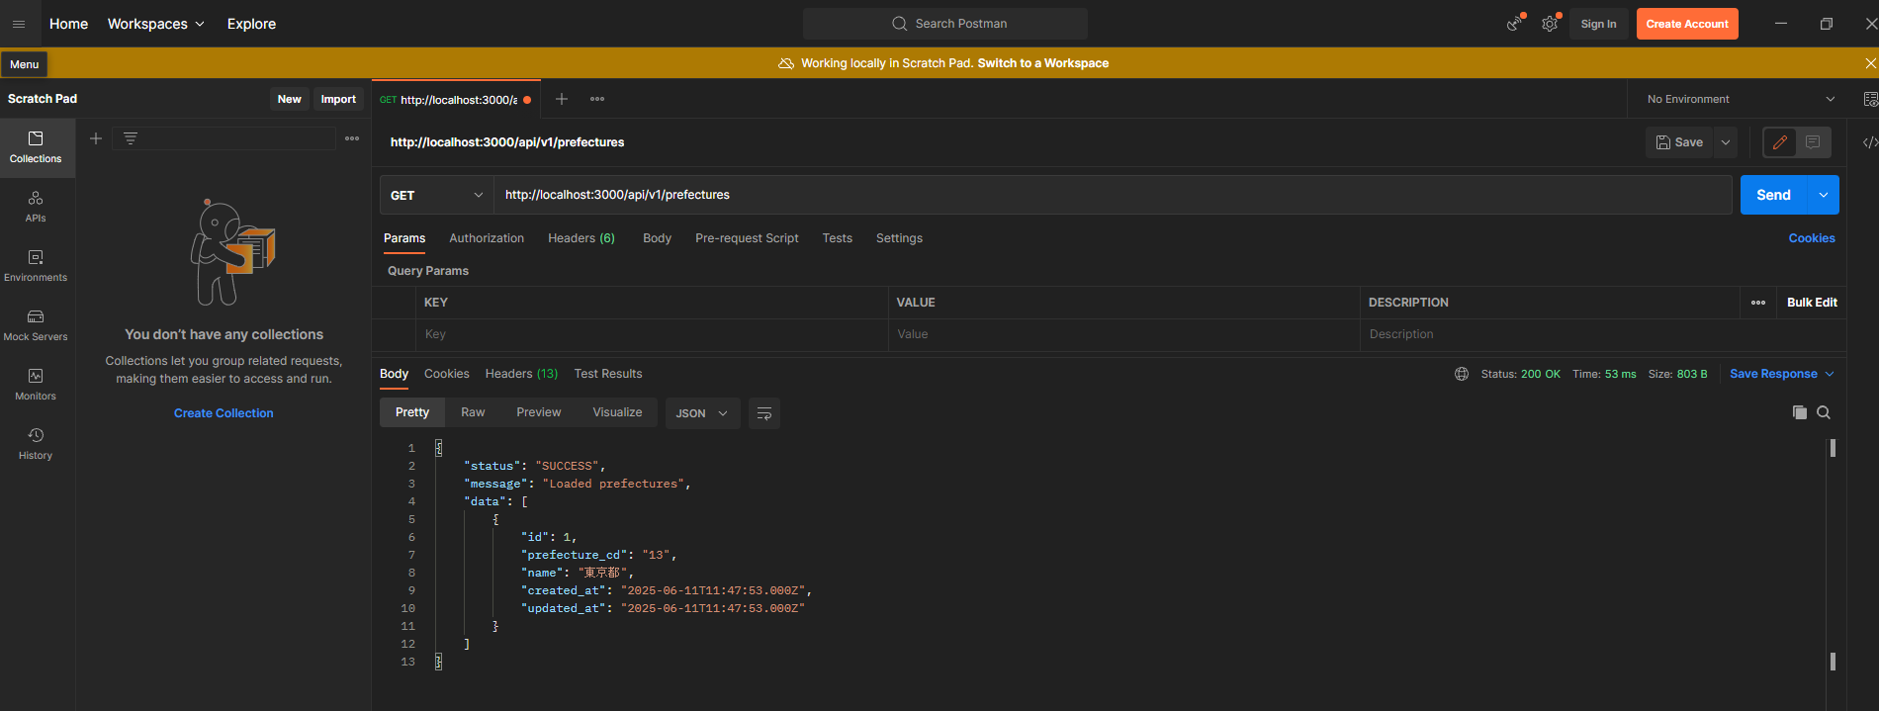
Task: Add a new request tab with plus icon
Action: (561, 99)
